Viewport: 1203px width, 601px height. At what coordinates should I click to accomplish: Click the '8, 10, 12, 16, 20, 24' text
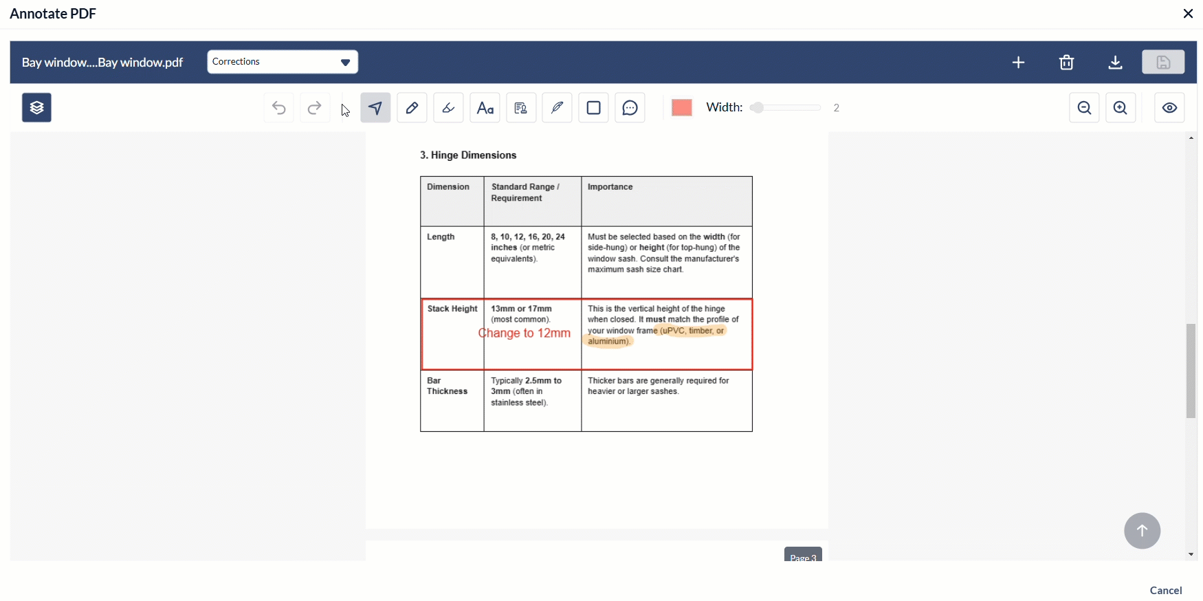[528, 237]
